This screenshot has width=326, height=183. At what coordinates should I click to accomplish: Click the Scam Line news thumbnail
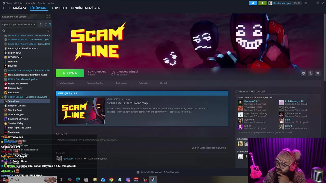[81, 111]
